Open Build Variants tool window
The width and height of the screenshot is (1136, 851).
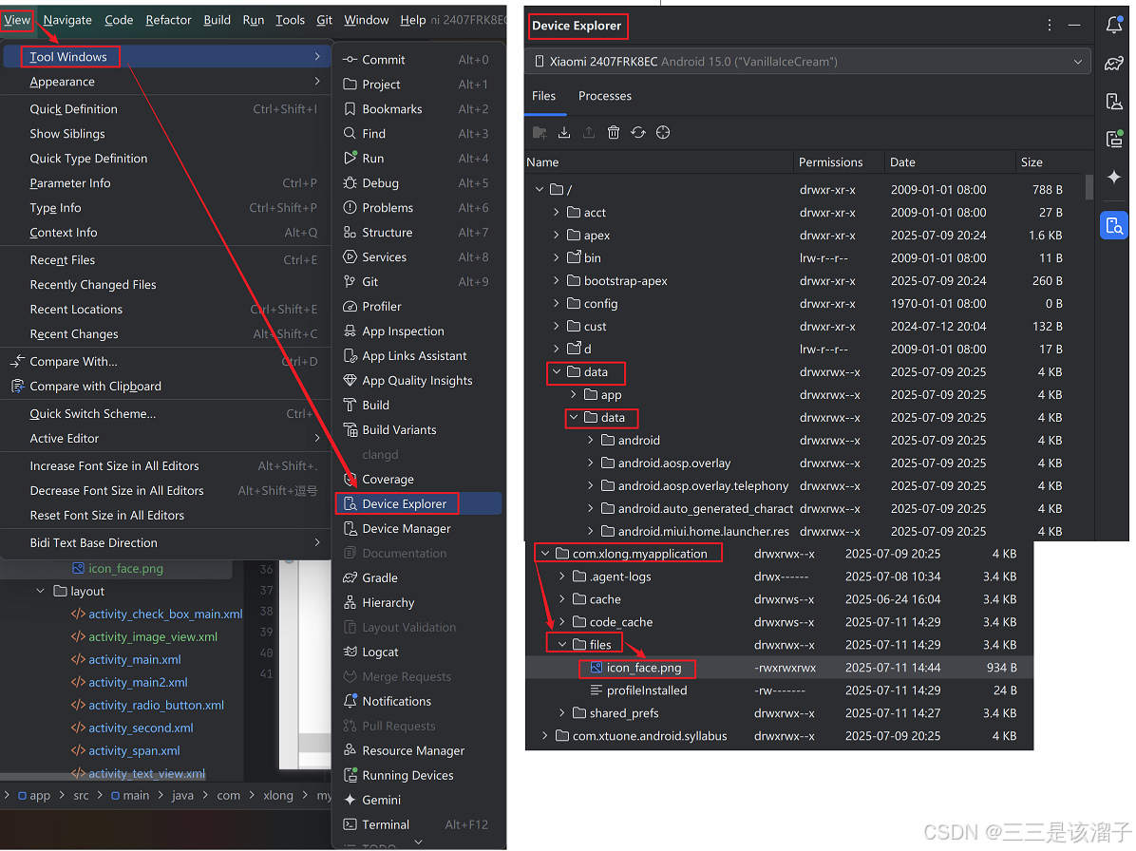click(x=418, y=429)
